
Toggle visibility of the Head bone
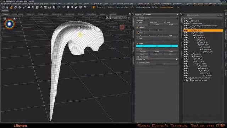tap(184, 28)
